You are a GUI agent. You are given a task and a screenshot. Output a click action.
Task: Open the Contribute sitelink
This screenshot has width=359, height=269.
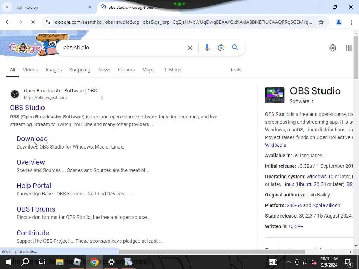point(33,233)
